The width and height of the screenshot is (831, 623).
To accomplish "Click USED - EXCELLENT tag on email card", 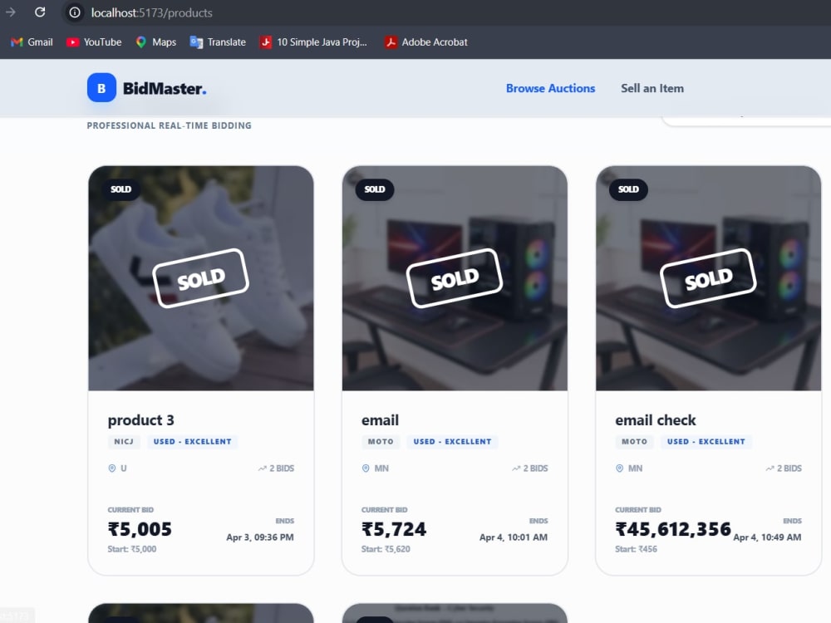I will pos(452,441).
